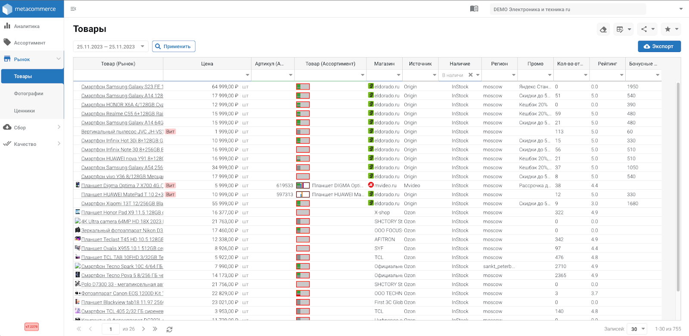Go to the last page with the double arrow icon
689x336 pixels.
(155, 329)
